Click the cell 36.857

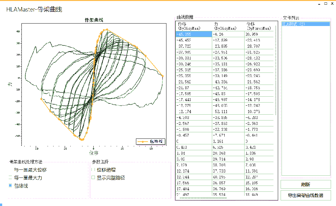[x=228, y=183]
